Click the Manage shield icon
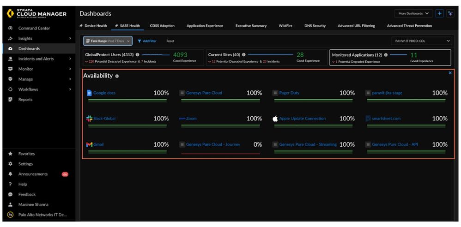The width and height of the screenshot is (461, 227). click(10, 79)
